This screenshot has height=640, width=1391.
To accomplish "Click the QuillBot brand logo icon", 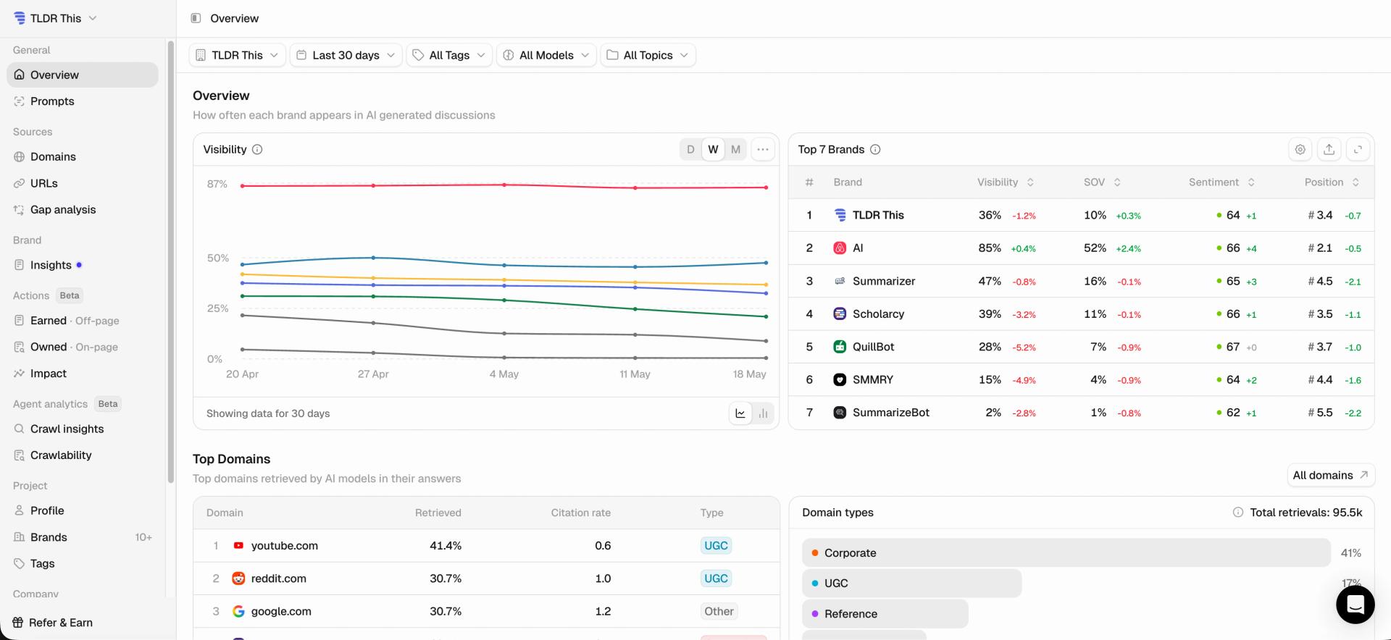I will (x=840, y=347).
